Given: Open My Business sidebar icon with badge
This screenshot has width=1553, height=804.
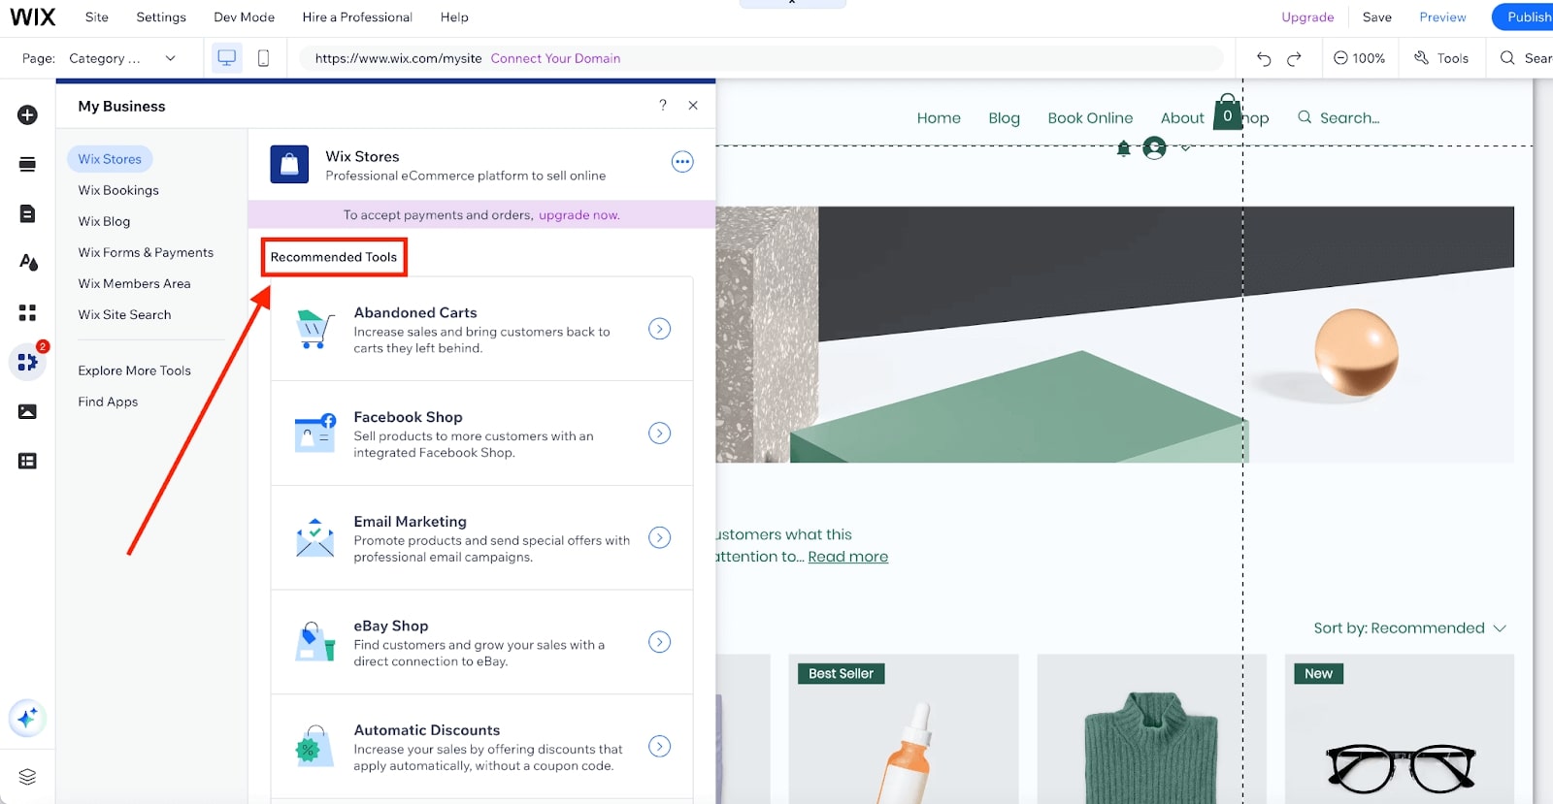Looking at the screenshot, I should [x=27, y=362].
